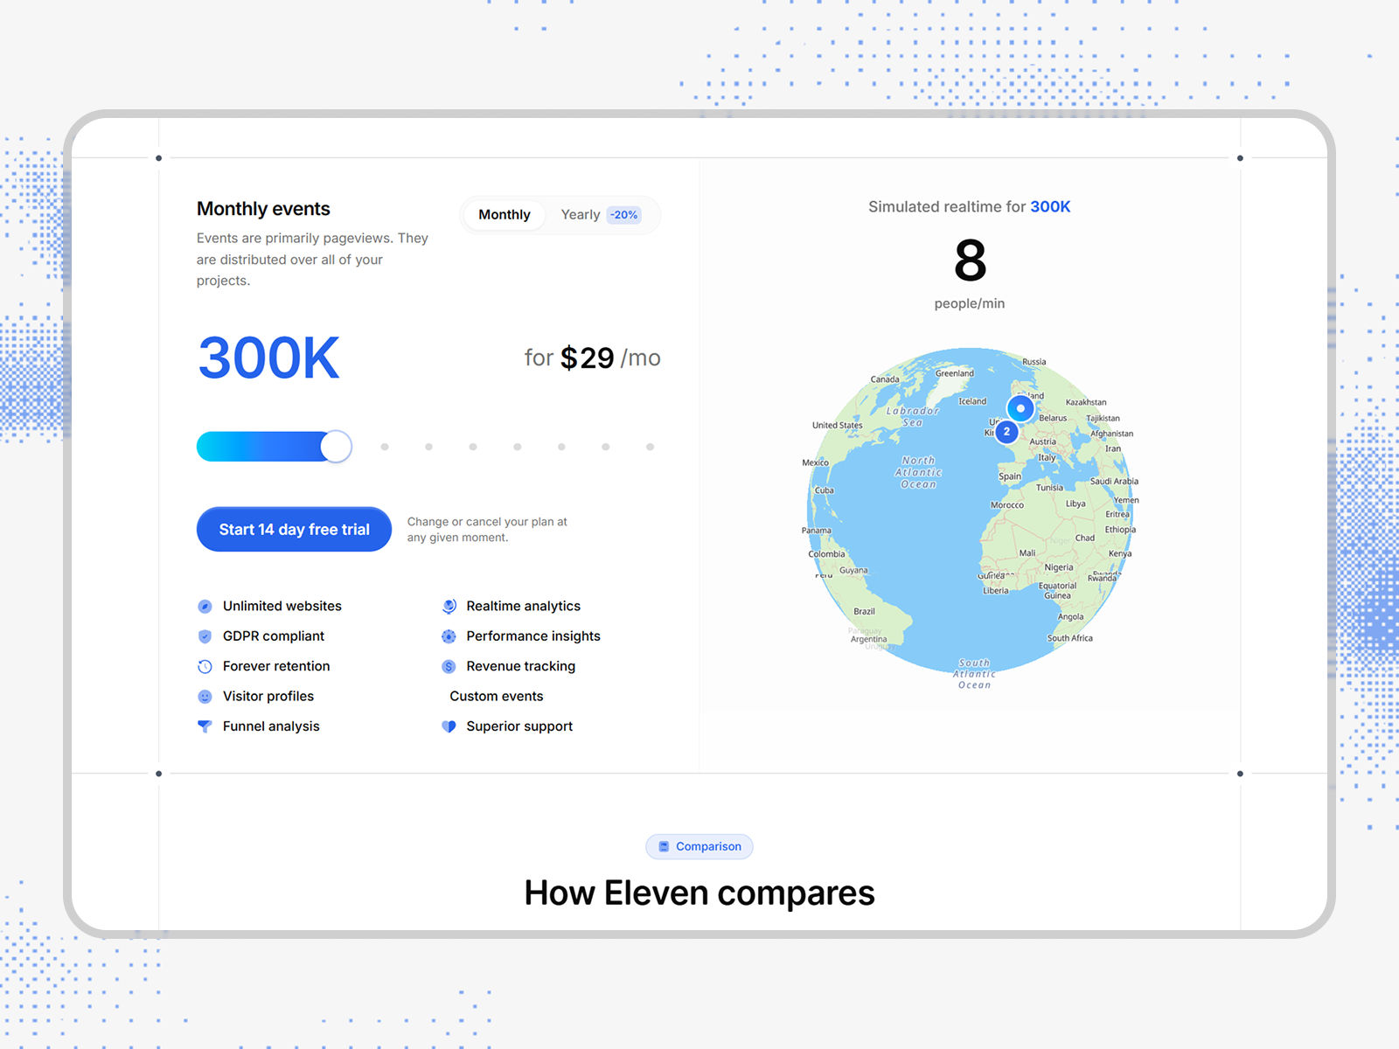This screenshot has height=1049, width=1399.
Task: Click the -20% discount badge
Action: (x=624, y=215)
